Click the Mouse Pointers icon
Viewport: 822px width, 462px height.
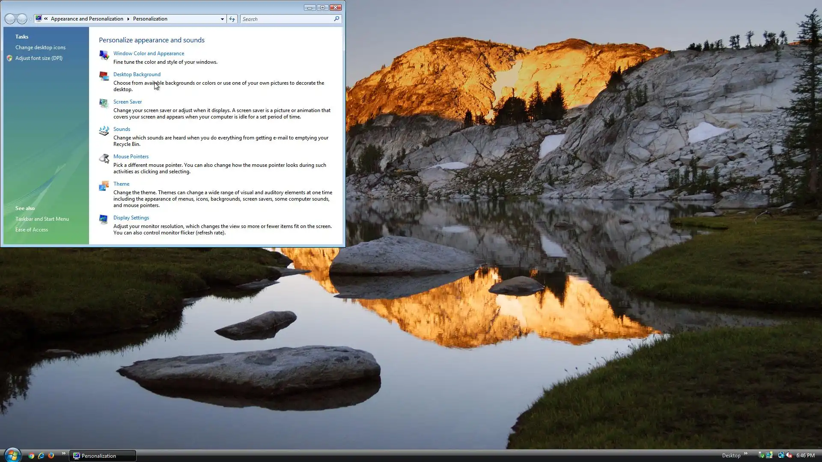click(104, 158)
